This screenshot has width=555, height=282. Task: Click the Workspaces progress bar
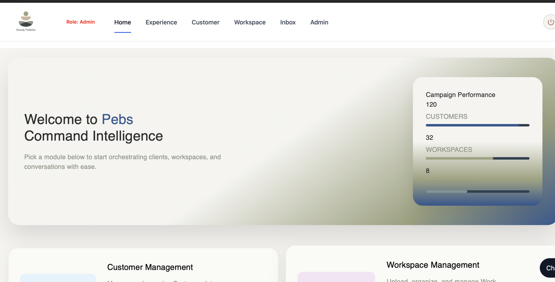click(x=477, y=158)
